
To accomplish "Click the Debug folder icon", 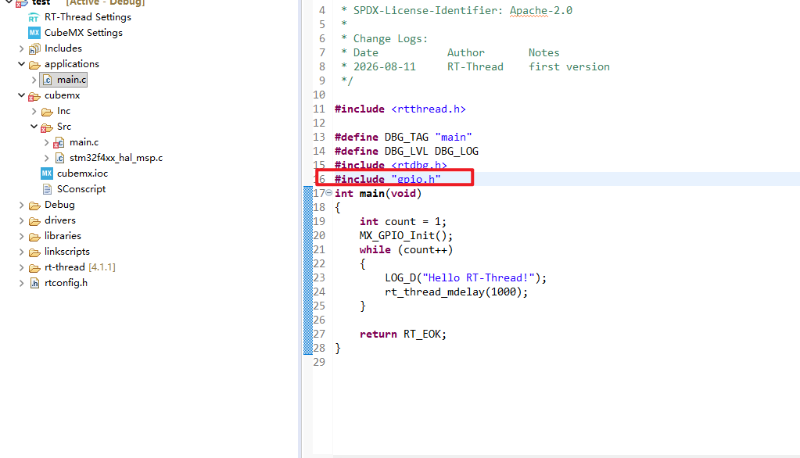I will point(34,206).
